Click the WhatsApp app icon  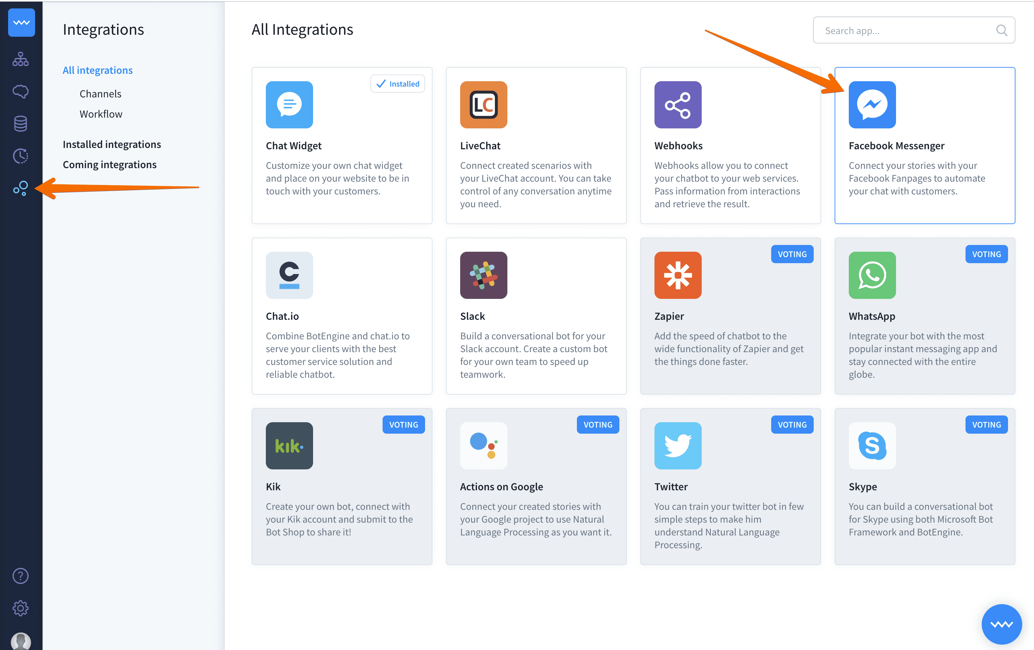click(872, 275)
